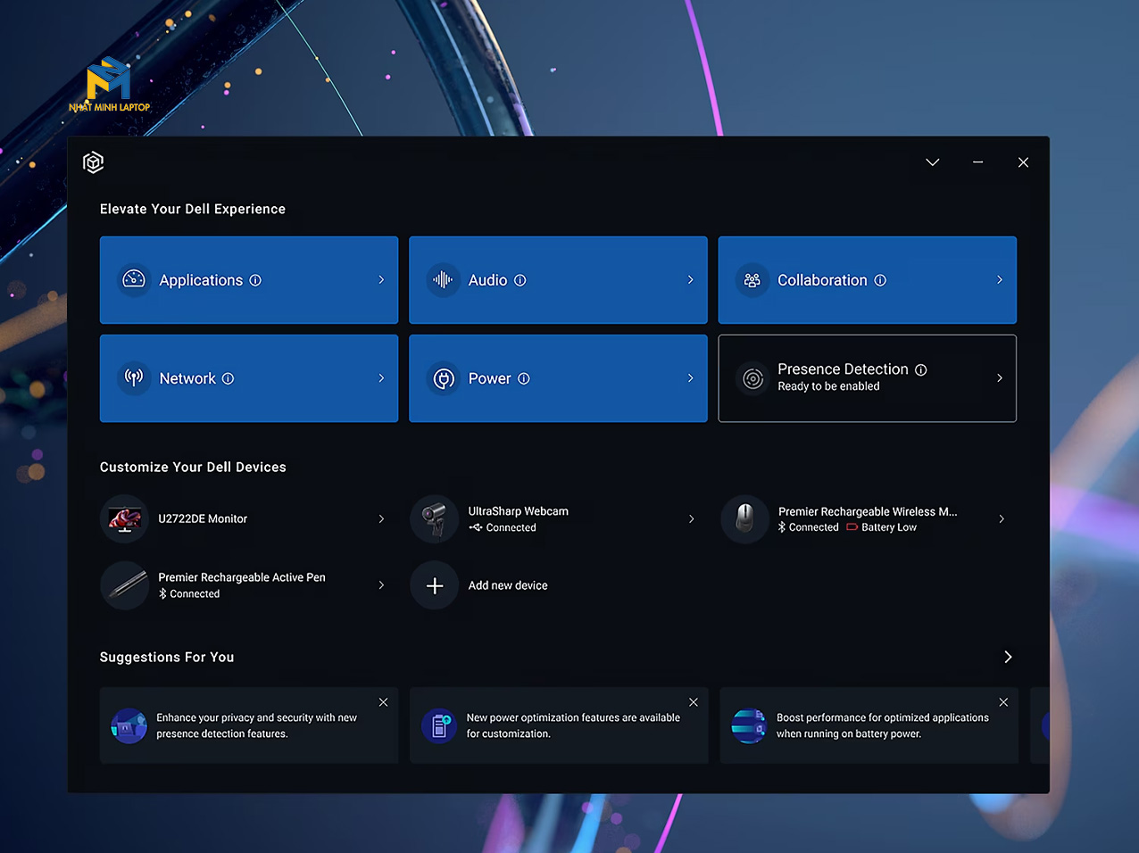Open UltraSharp Webcam details chevron

pos(691,518)
